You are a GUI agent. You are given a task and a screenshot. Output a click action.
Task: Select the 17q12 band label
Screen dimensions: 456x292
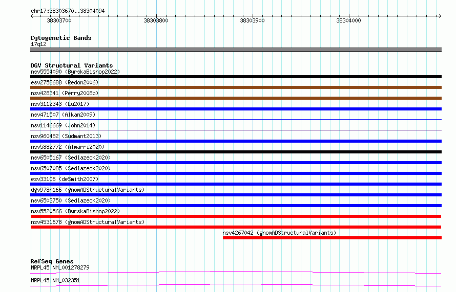[x=38, y=44]
